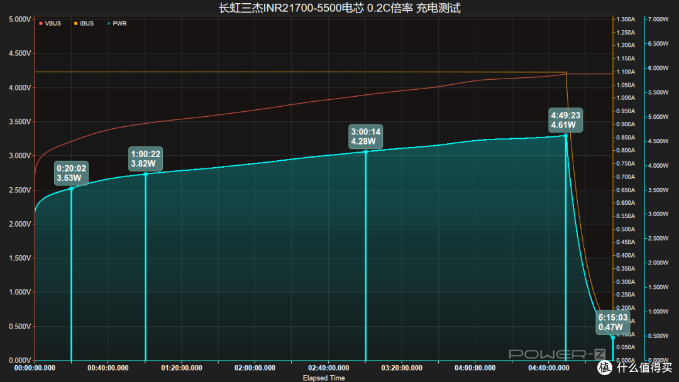This screenshot has width=679, height=382.
Task: Click the 02:40:00.000 time axis tick
Action: pos(328,368)
